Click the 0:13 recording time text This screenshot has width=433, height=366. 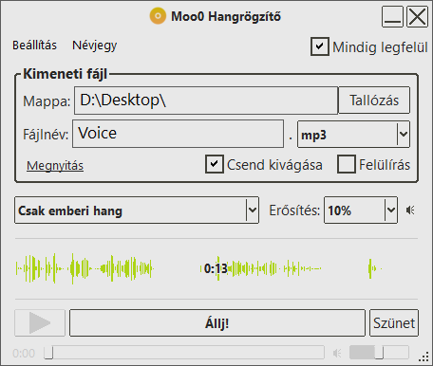pyautogui.click(x=216, y=268)
